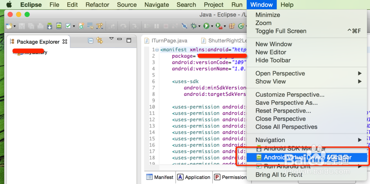Viewport: 370px width, 184px height.
Task: Open the Eclipse application menu
Action: 31,5
